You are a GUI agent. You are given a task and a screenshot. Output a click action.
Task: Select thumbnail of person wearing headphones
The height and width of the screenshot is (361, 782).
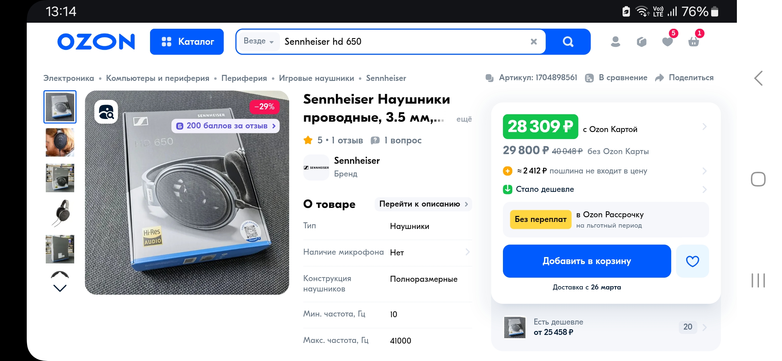(60, 142)
